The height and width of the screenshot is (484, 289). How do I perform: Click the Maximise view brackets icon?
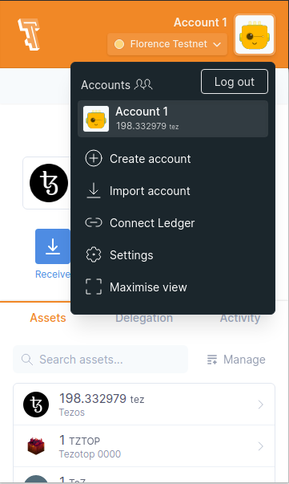94,287
